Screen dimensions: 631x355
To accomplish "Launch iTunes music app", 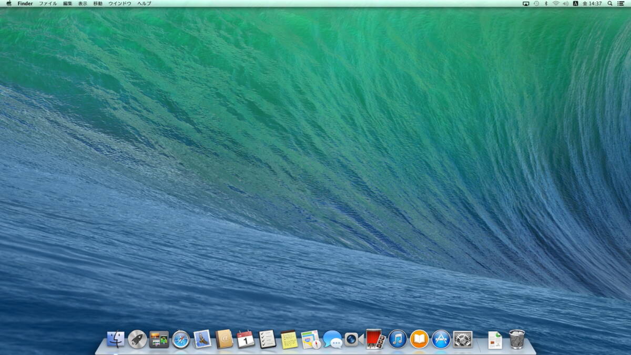I will [398, 339].
